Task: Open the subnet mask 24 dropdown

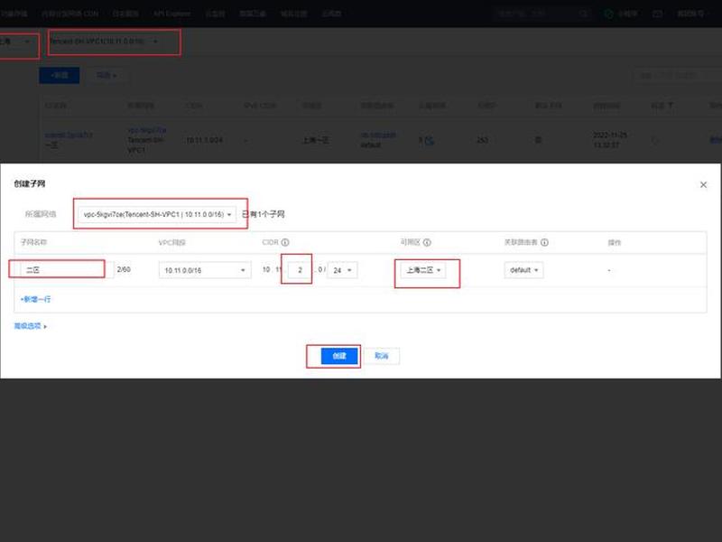Action: coord(342,270)
